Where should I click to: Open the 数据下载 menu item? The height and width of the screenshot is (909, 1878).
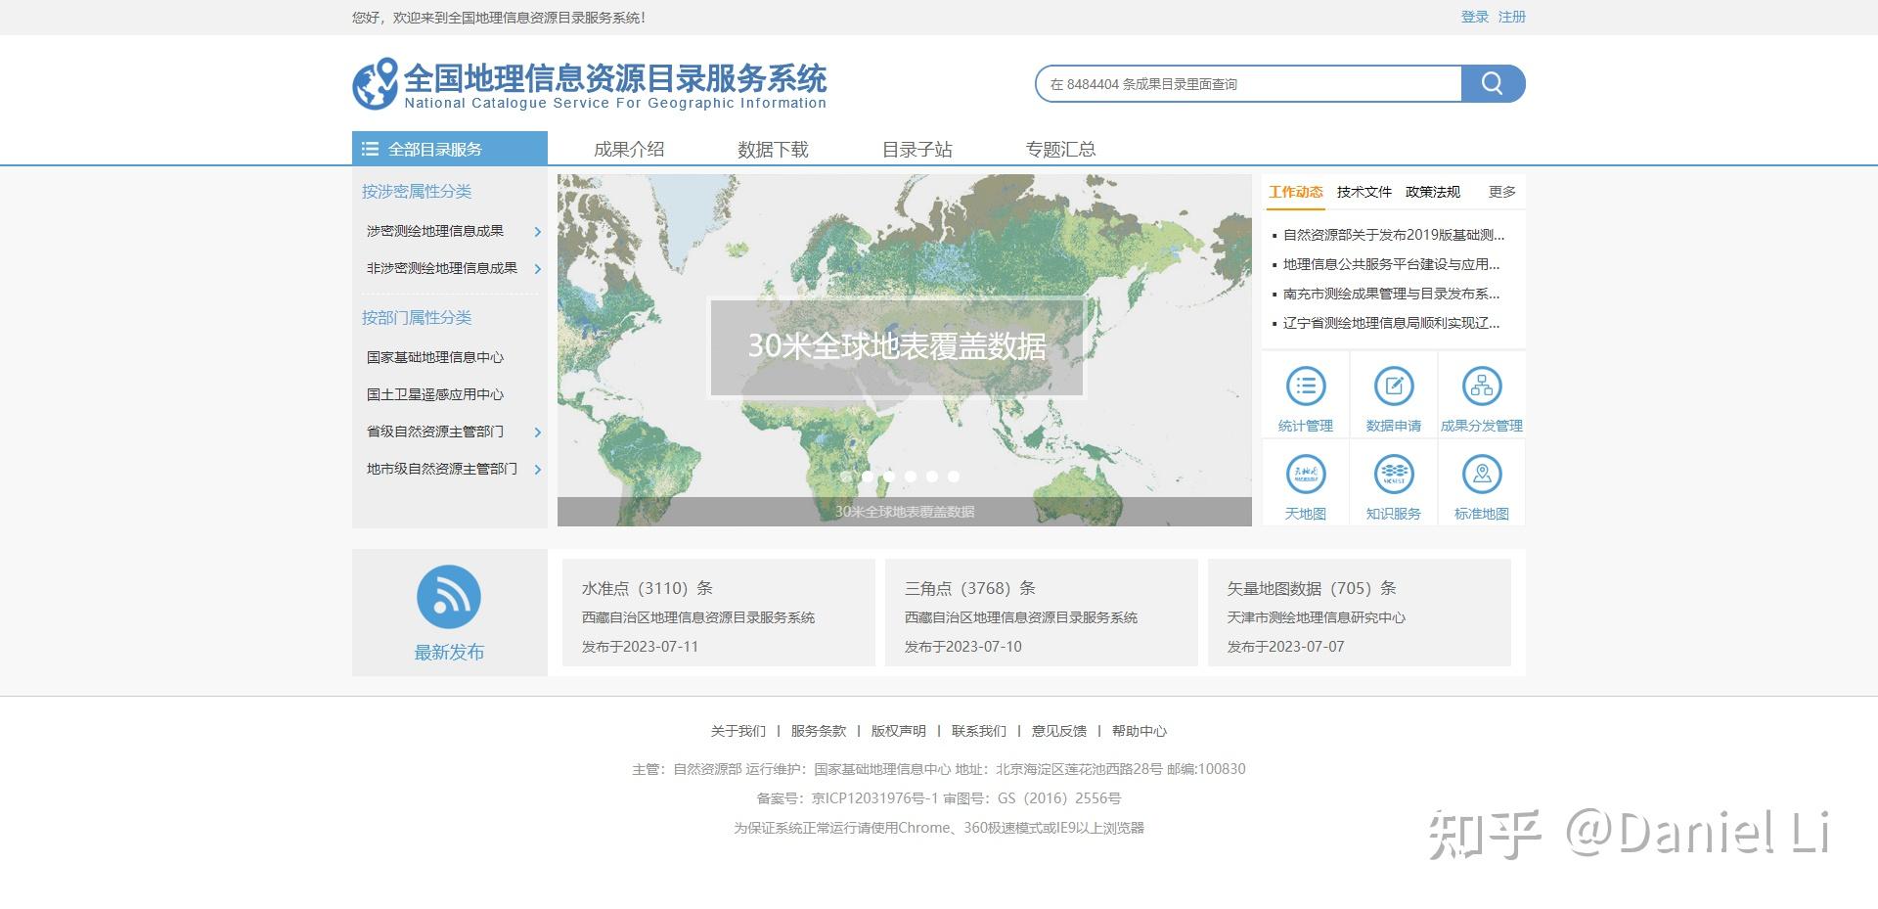(773, 150)
